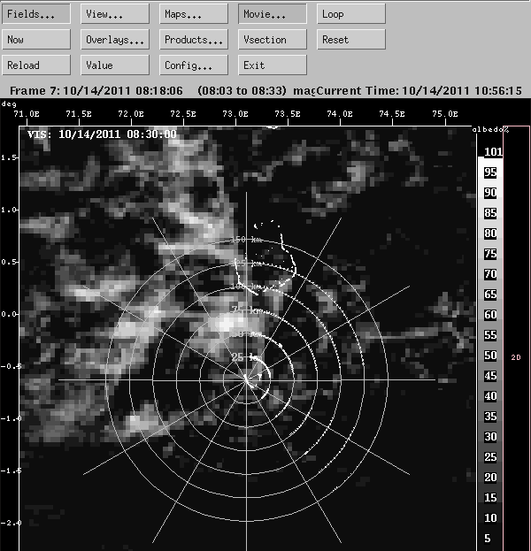Select the Value button
Screen dimensions: 531x551
tap(115, 65)
